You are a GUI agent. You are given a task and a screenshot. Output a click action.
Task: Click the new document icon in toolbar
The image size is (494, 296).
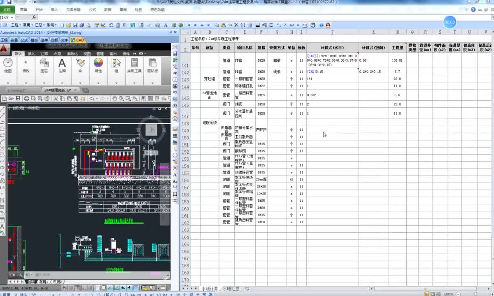tap(62, 25)
